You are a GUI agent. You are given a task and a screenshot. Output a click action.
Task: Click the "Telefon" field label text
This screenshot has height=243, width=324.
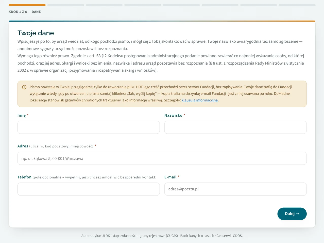click(x=24, y=177)
